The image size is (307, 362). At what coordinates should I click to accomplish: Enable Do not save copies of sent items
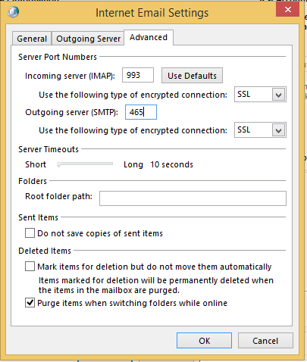(30, 233)
